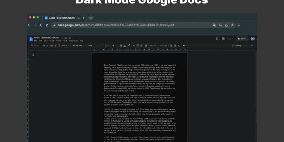Open the Format menu

tap(59, 41)
